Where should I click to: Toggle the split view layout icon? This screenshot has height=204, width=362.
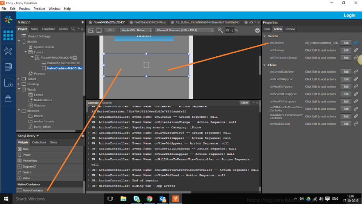point(99,30)
